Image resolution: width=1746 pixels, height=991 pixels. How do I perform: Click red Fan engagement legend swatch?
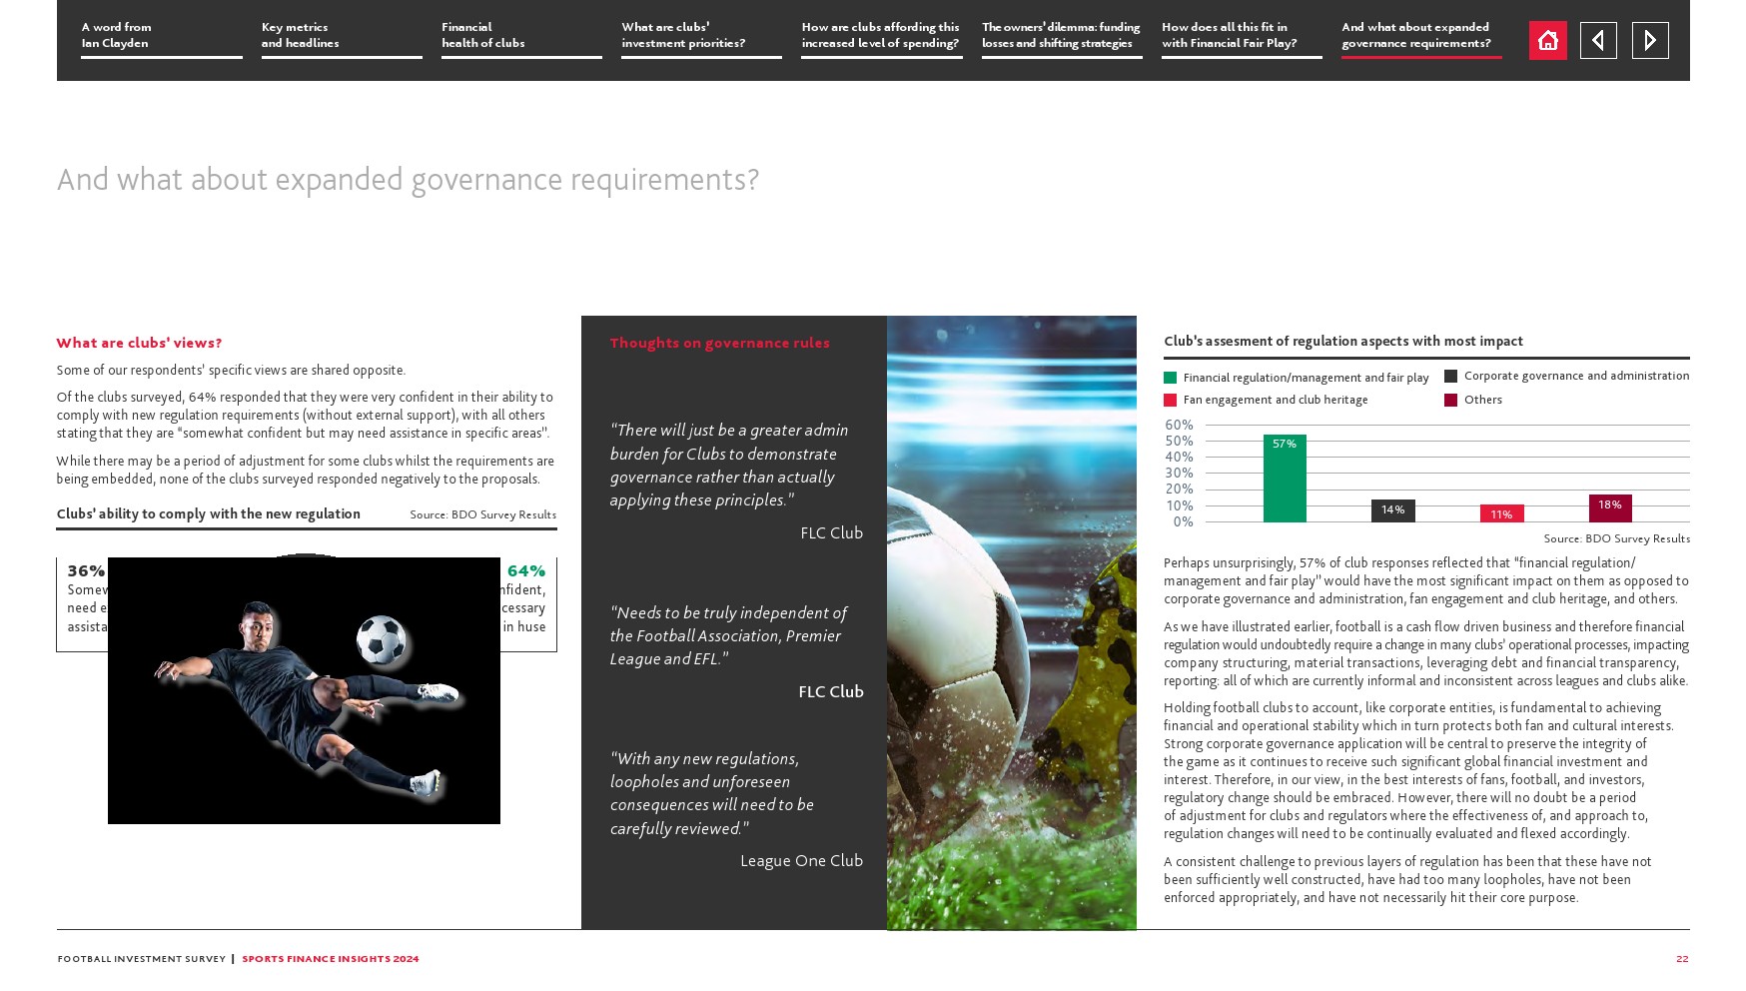pos(1170,401)
